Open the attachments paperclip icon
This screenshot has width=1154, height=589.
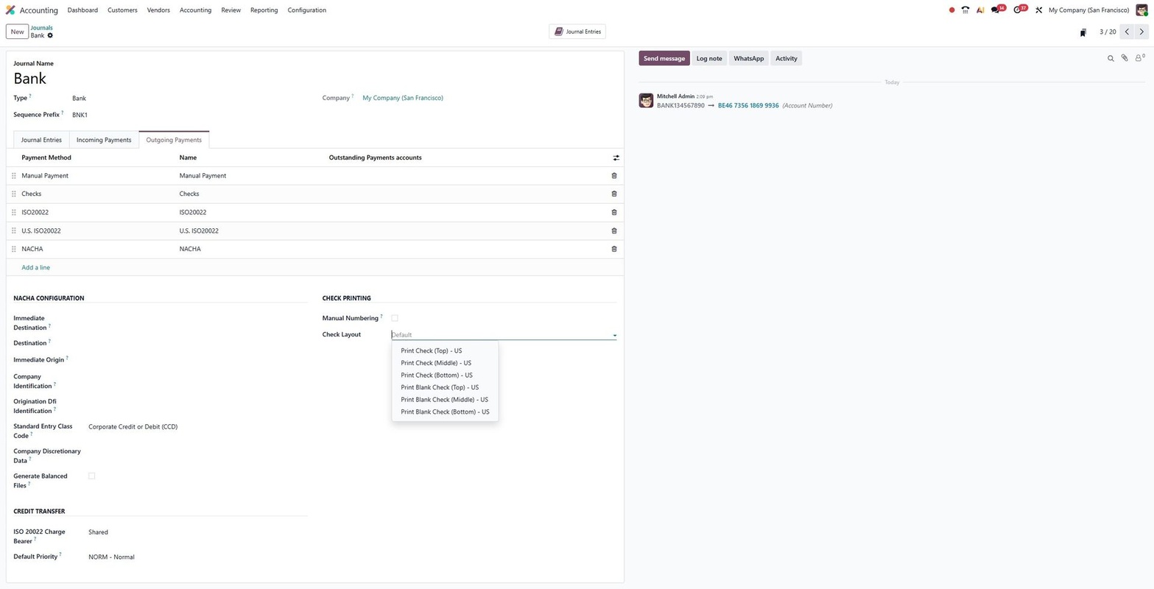coord(1125,58)
